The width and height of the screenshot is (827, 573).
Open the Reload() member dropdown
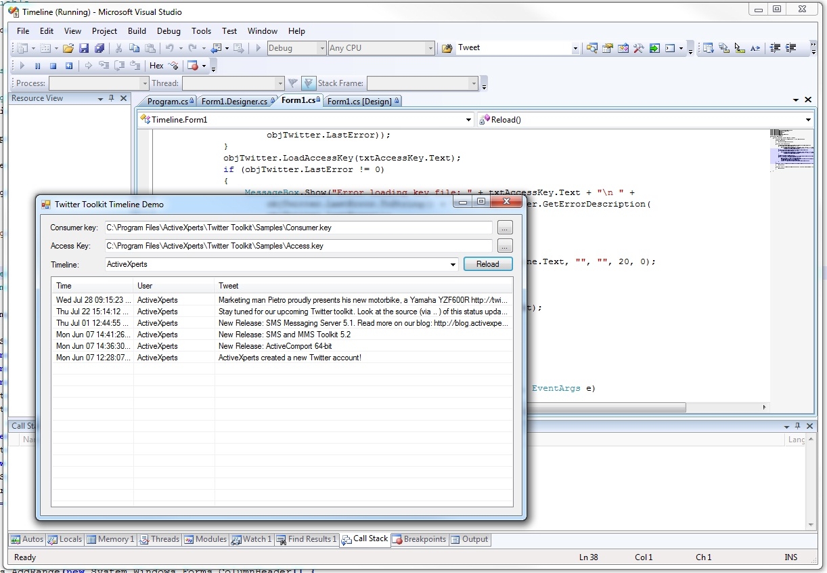point(808,120)
